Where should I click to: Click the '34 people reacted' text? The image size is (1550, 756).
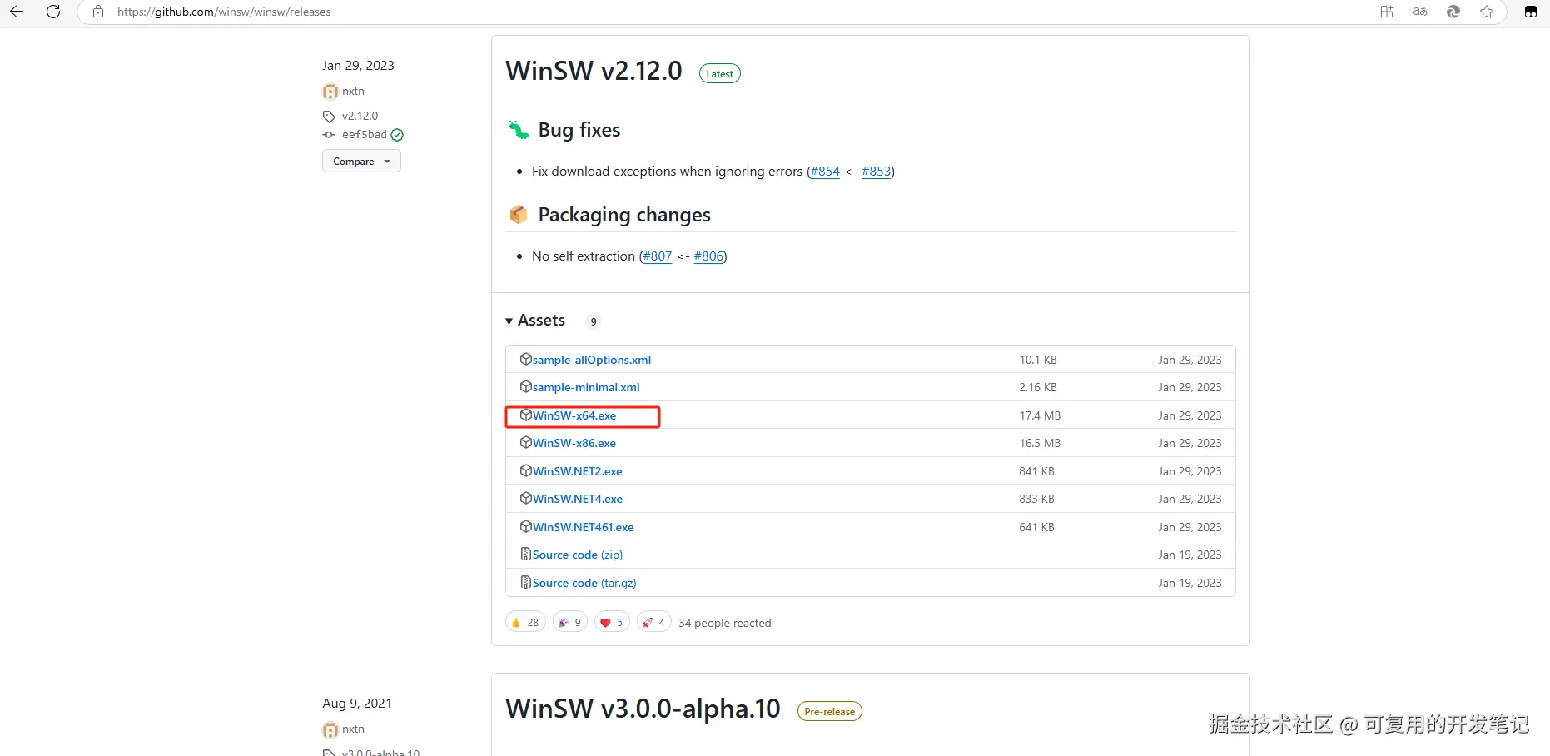click(x=725, y=623)
